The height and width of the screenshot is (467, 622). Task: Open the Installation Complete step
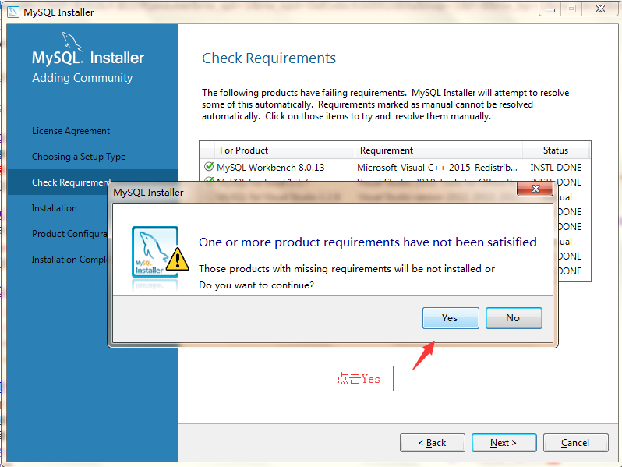click(x=69, y=260)
